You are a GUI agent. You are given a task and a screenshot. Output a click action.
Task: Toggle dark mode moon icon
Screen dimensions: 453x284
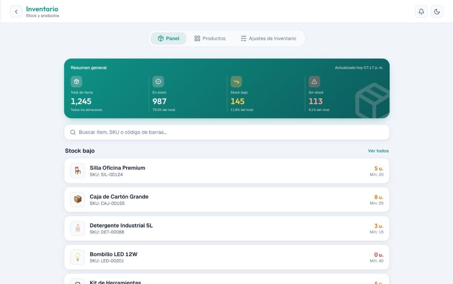pos(437,12)
